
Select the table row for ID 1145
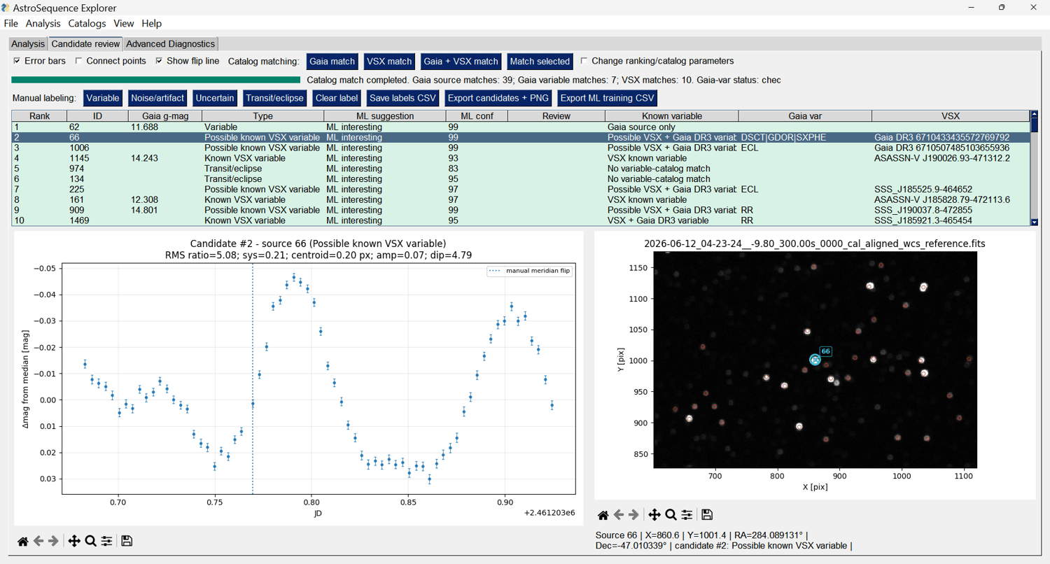pos(521,158)
